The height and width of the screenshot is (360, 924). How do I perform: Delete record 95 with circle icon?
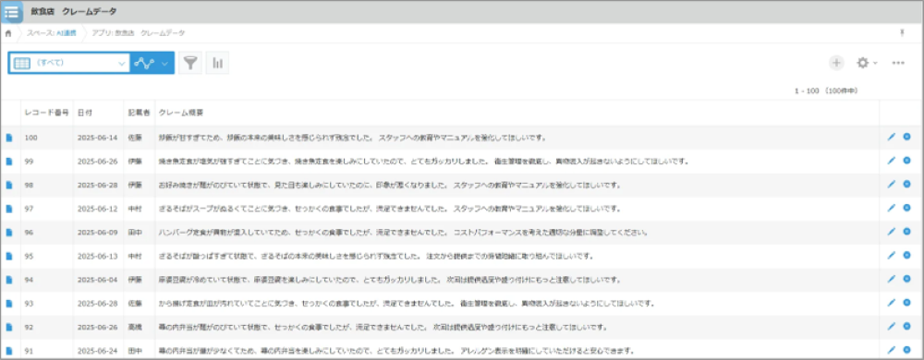pos(907,256)
